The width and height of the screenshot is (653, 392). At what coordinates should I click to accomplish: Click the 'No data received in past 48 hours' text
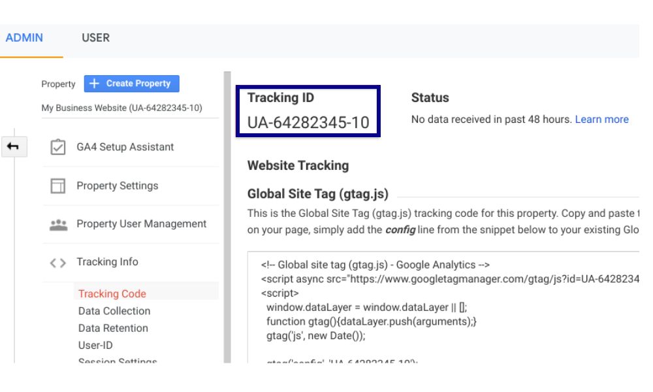(x=492, y=120)
